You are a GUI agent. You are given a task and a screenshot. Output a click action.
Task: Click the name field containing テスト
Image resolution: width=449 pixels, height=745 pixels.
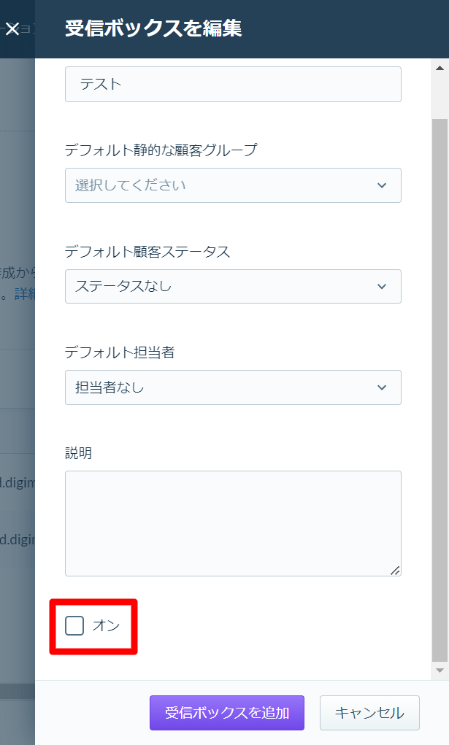232,84
